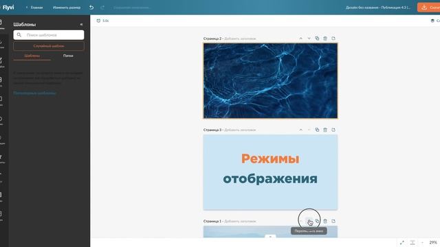
Task: Add a title for Страница 2
Action: point(240,38)
